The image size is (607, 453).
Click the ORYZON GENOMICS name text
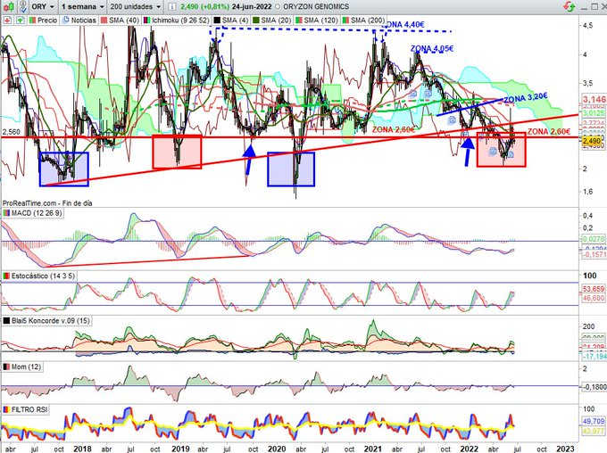coord(316,6)
